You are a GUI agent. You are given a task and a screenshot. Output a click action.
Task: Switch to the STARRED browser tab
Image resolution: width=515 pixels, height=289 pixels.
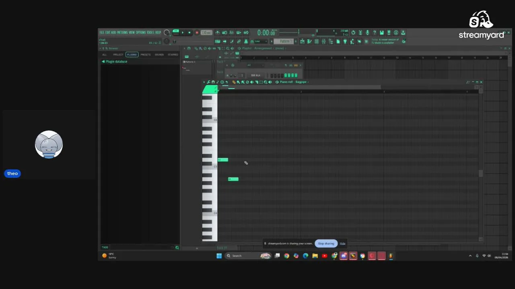click(173, 55)
